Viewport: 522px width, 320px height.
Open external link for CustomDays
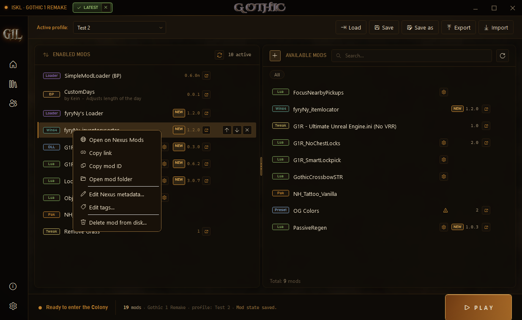(206, 95)
